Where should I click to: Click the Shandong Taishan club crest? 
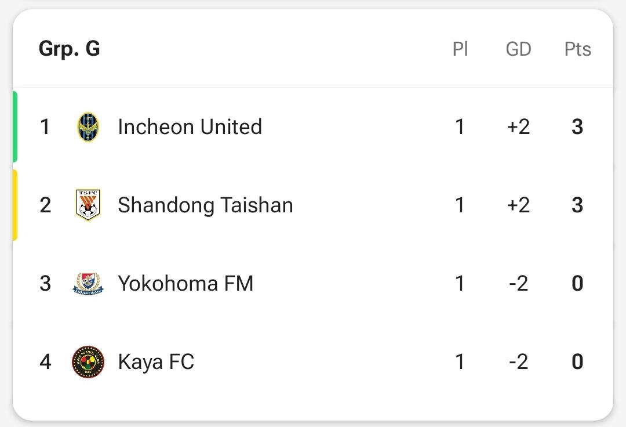[x=88, y=205]
